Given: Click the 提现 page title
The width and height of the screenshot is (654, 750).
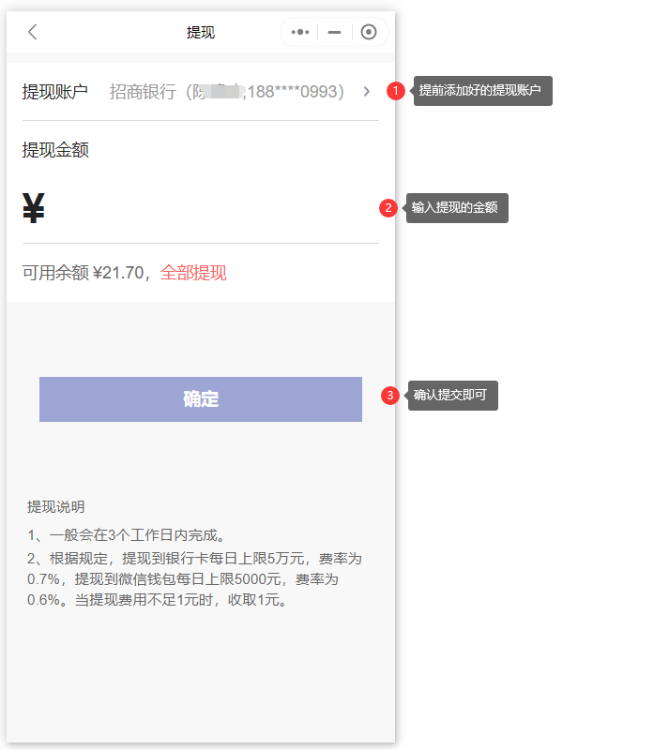Looking at the screenshot, I should coord(200,32).
